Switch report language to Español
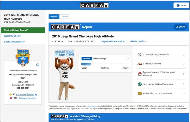 coord(64,17)
